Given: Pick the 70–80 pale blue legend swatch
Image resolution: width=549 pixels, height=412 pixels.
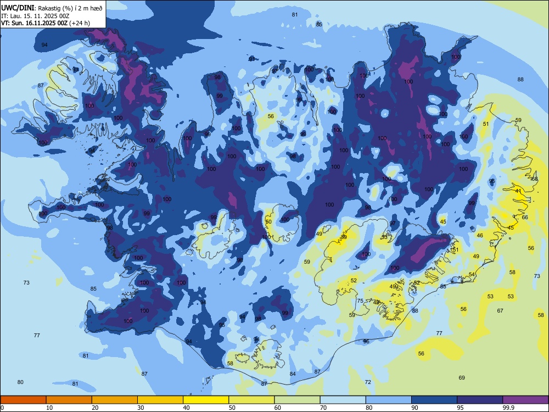Looking at the screenshot, I should [343, 400].
